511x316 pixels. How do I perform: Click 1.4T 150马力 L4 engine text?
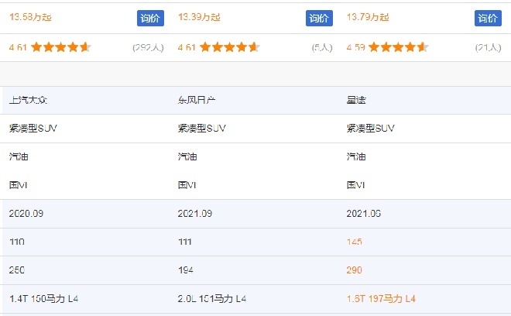(x=43, y=299)
